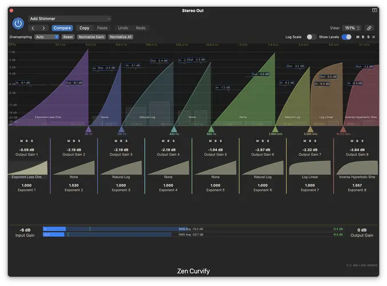Click Undo in the plugin header
This screenshot has height=286, width=387.
tap(123, 28)
